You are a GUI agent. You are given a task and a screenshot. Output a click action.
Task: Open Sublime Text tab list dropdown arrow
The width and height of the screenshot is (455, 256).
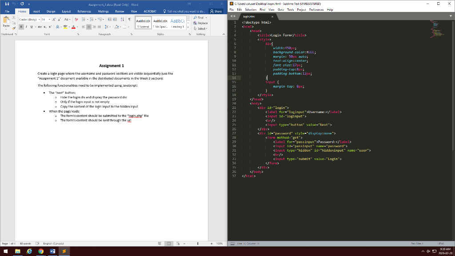point(451,16)
